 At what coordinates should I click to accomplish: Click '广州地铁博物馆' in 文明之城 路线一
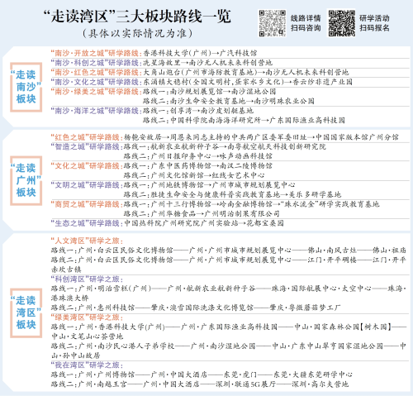[x=177, y=185]
